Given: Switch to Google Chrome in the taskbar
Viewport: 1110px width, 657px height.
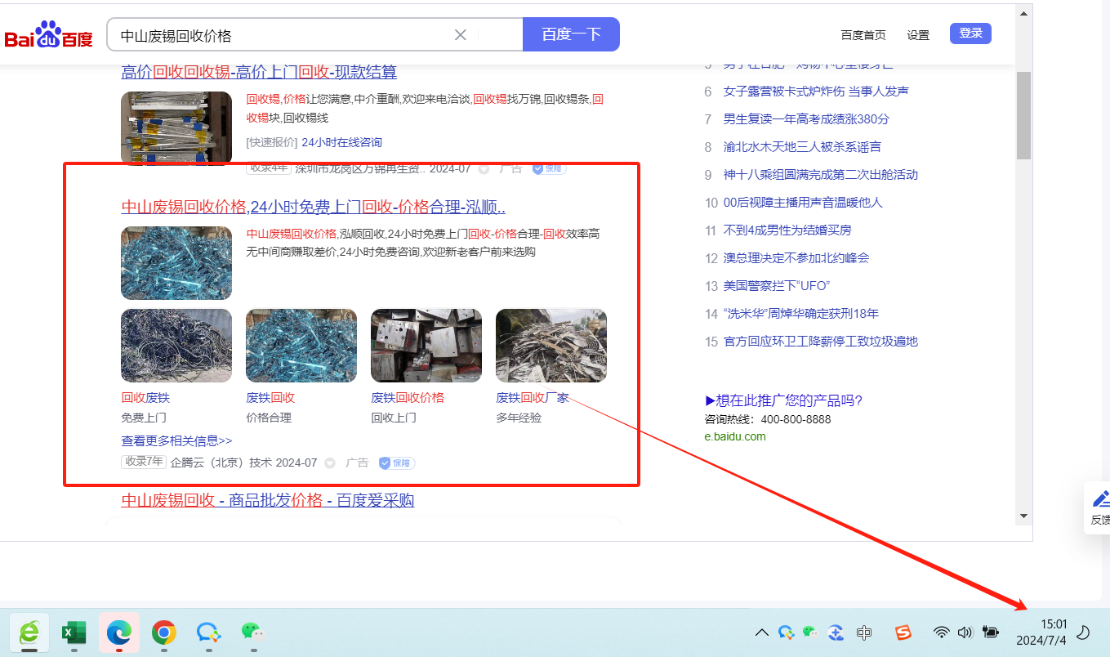Looking at the screenshot, I should (x=163, y=632).
